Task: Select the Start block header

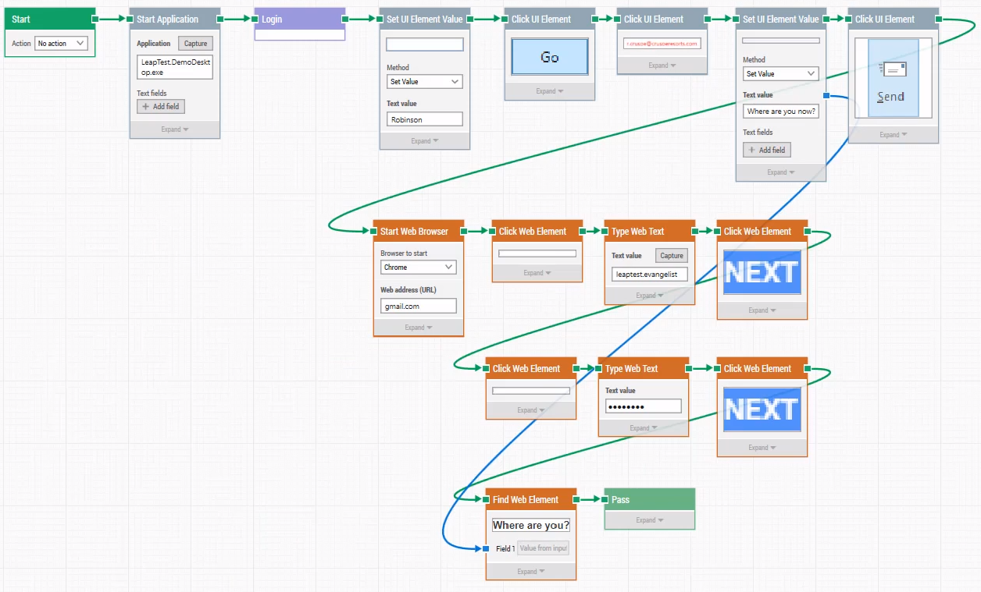Action: [49, 19]
